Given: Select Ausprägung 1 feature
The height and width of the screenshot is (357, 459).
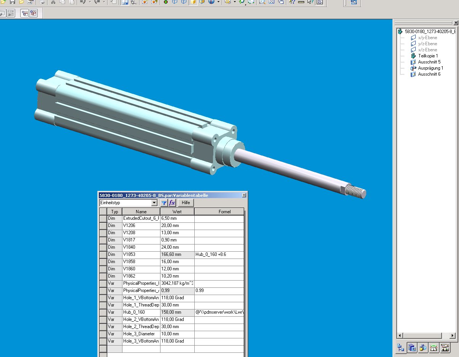Looking at the screenshot, I should [430, 68].
